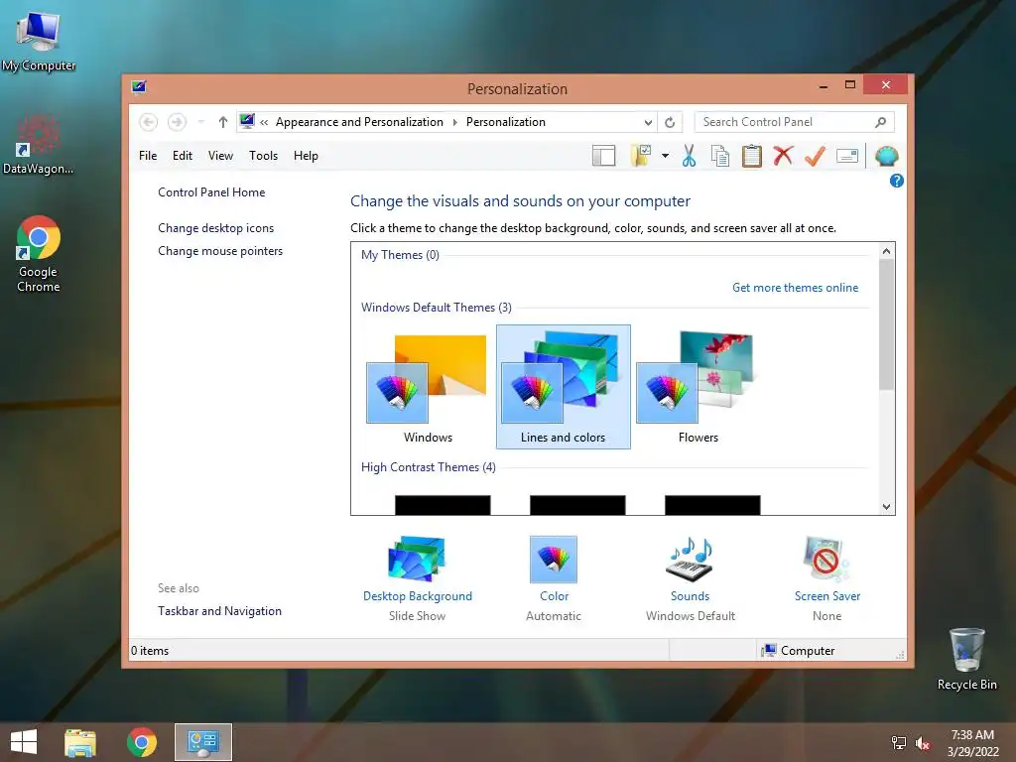Expand the address bar history dropdown
This screenshot has height=762, width=1016.
pyautogui.click(x=648, y=122)
